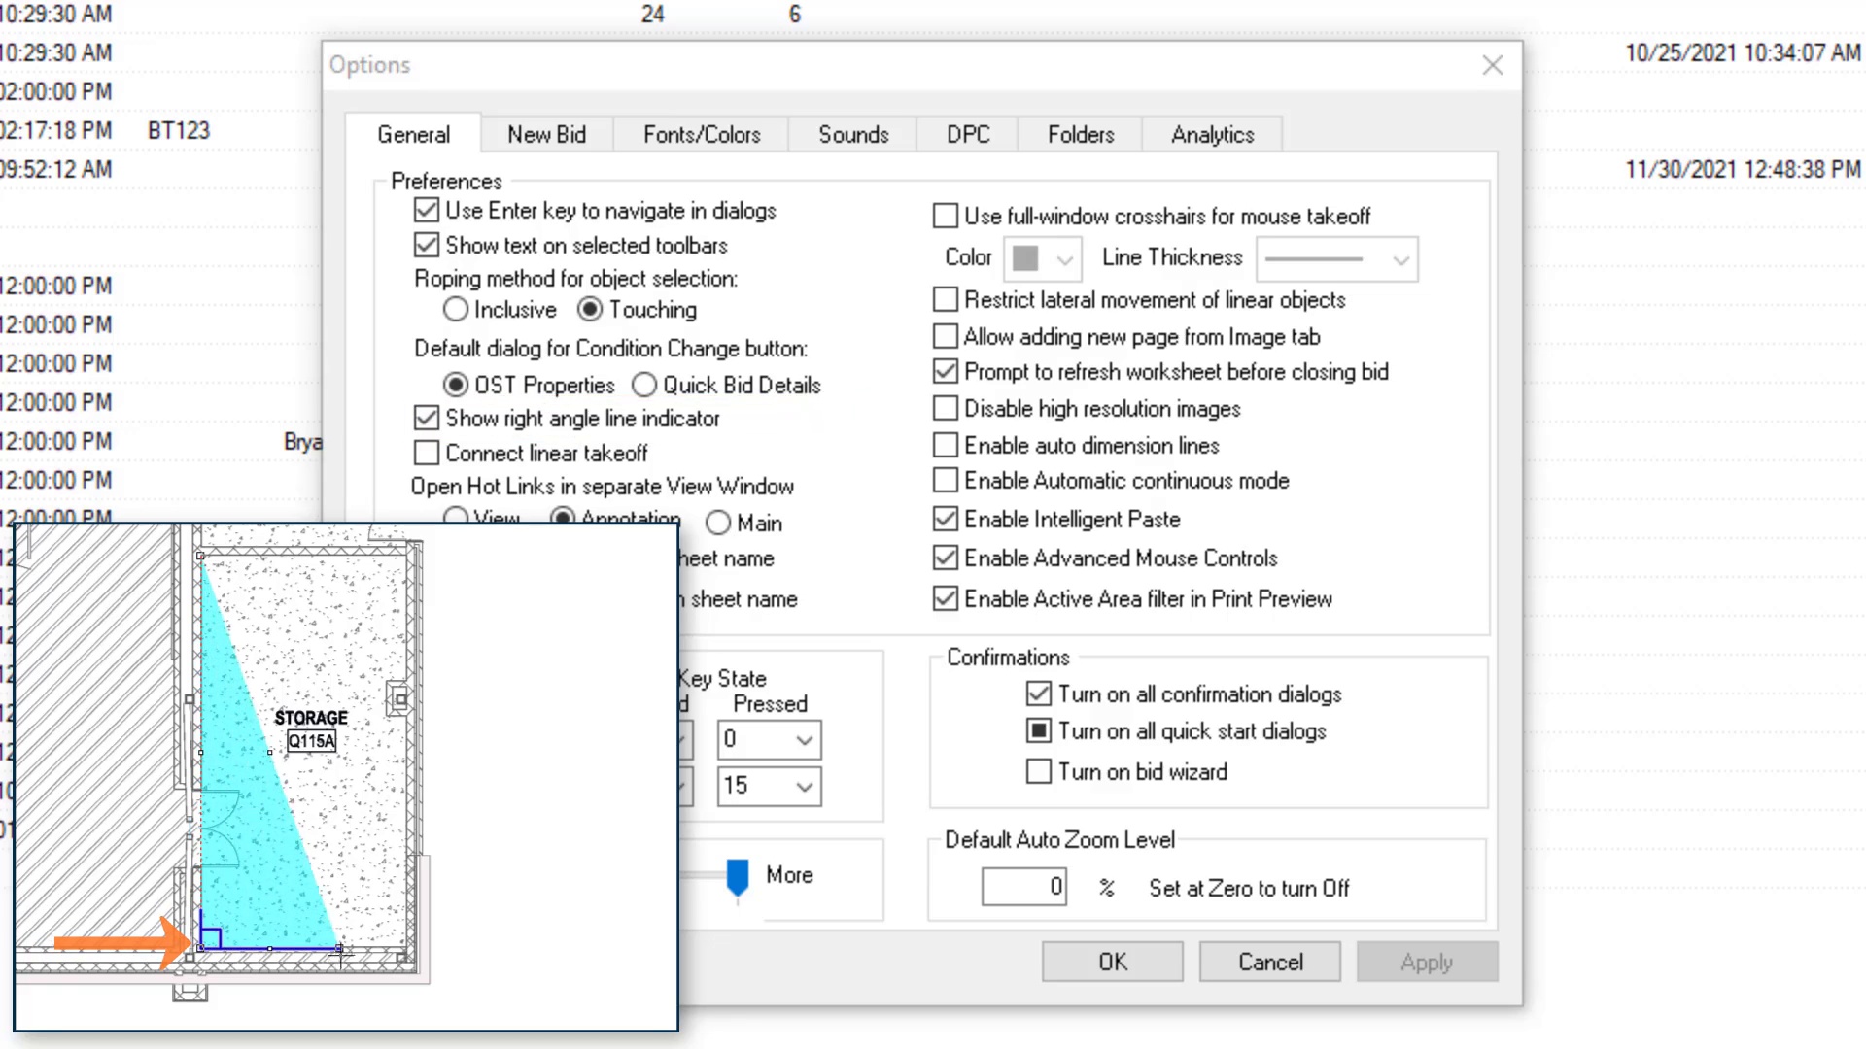Open the crosshair Color dropdown
This screenshot has height=1049, width=1866.
[1043, 259]
